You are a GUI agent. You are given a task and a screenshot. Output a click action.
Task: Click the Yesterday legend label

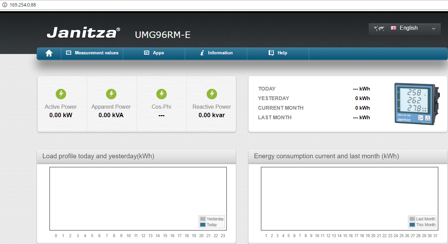215,219
